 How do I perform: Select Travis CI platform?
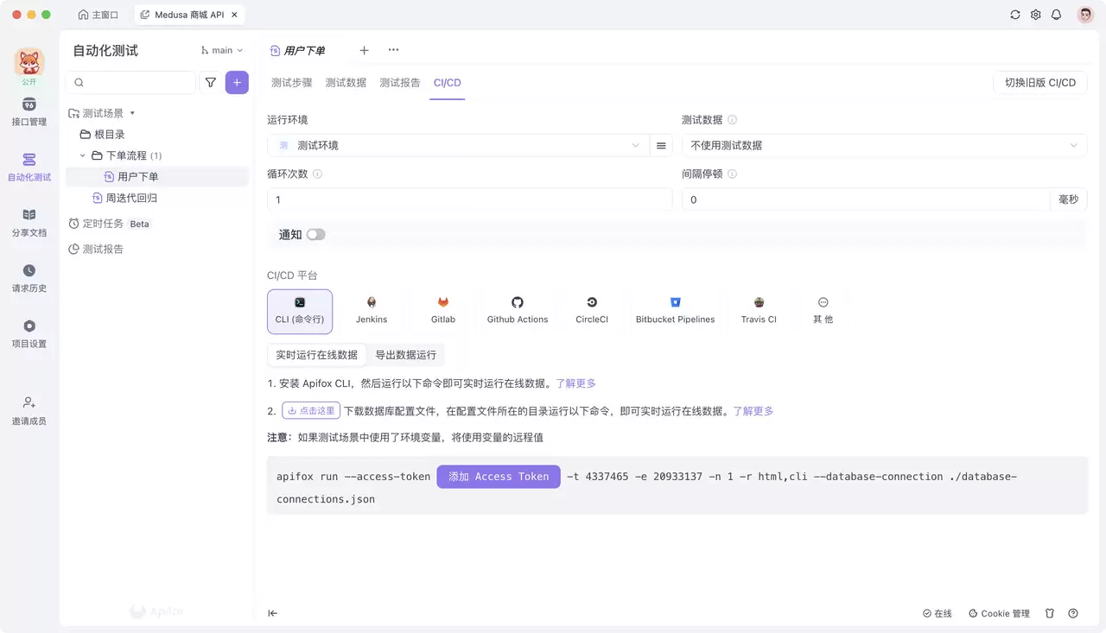point(759,311)
